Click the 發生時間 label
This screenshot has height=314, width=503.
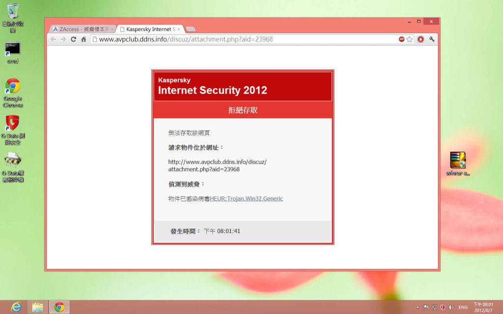(185, 231)
